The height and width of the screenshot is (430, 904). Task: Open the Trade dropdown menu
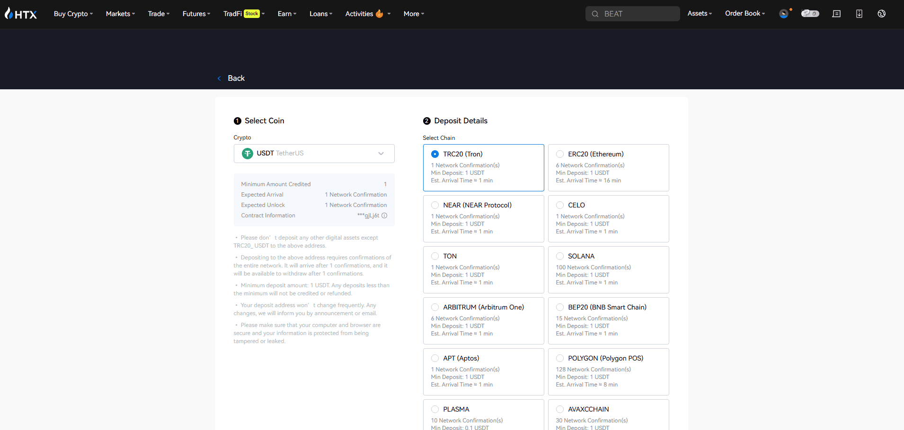159,14
